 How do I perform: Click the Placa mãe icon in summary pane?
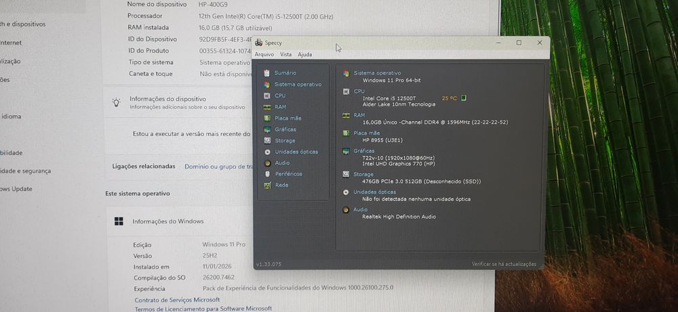coord(346,133)
